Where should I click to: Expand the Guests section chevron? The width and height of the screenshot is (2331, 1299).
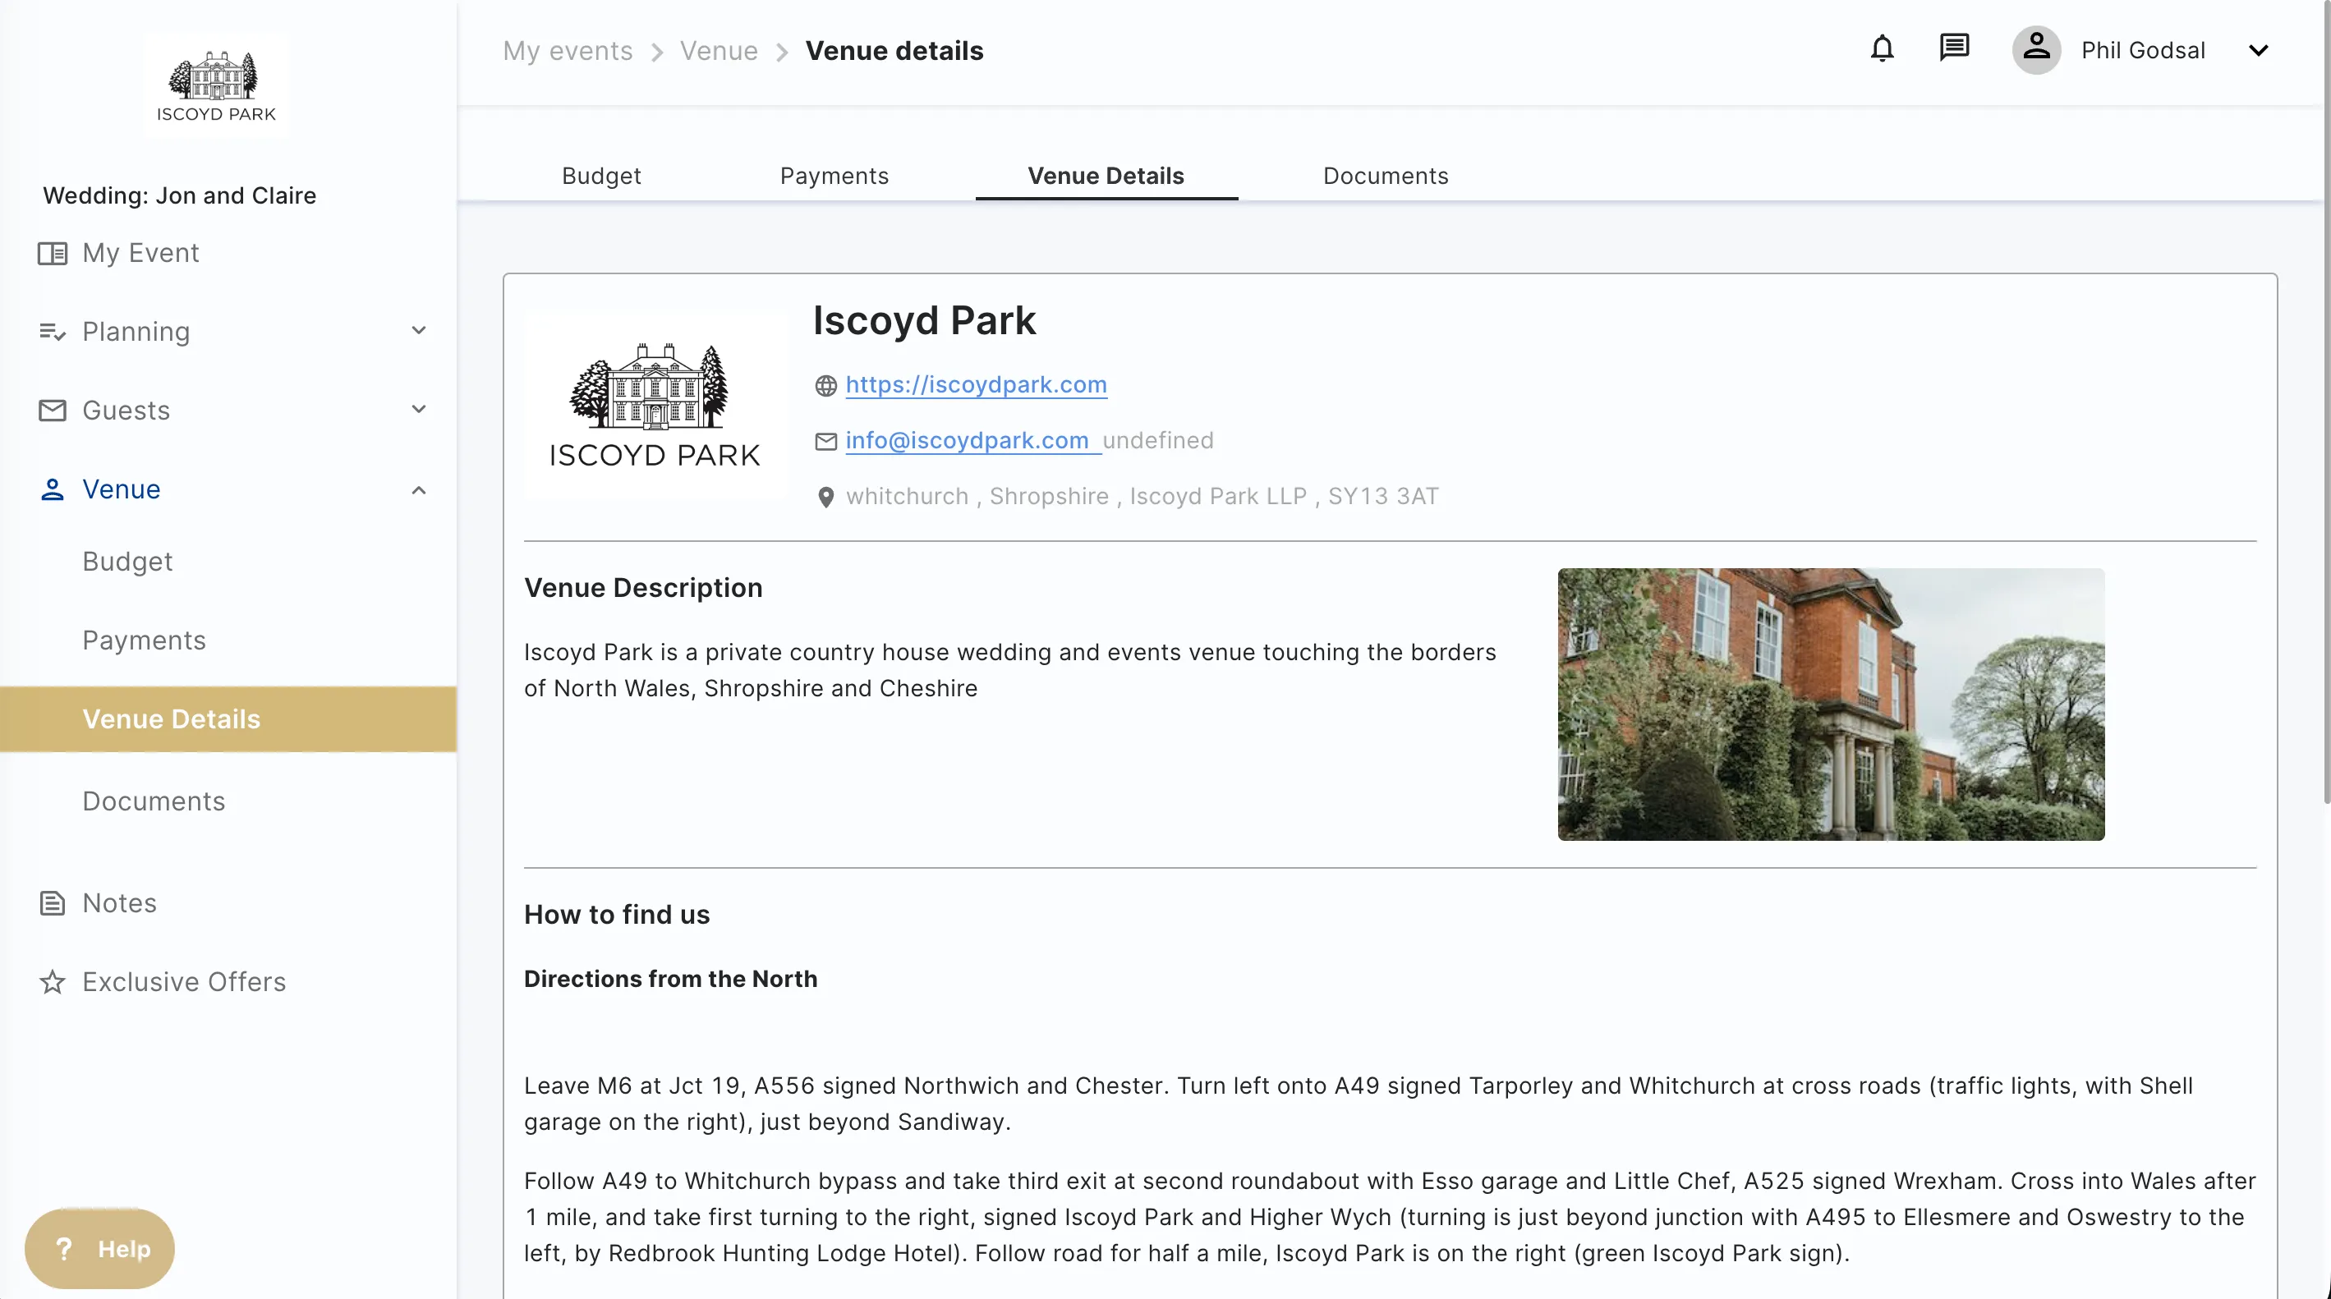(419, 410)
